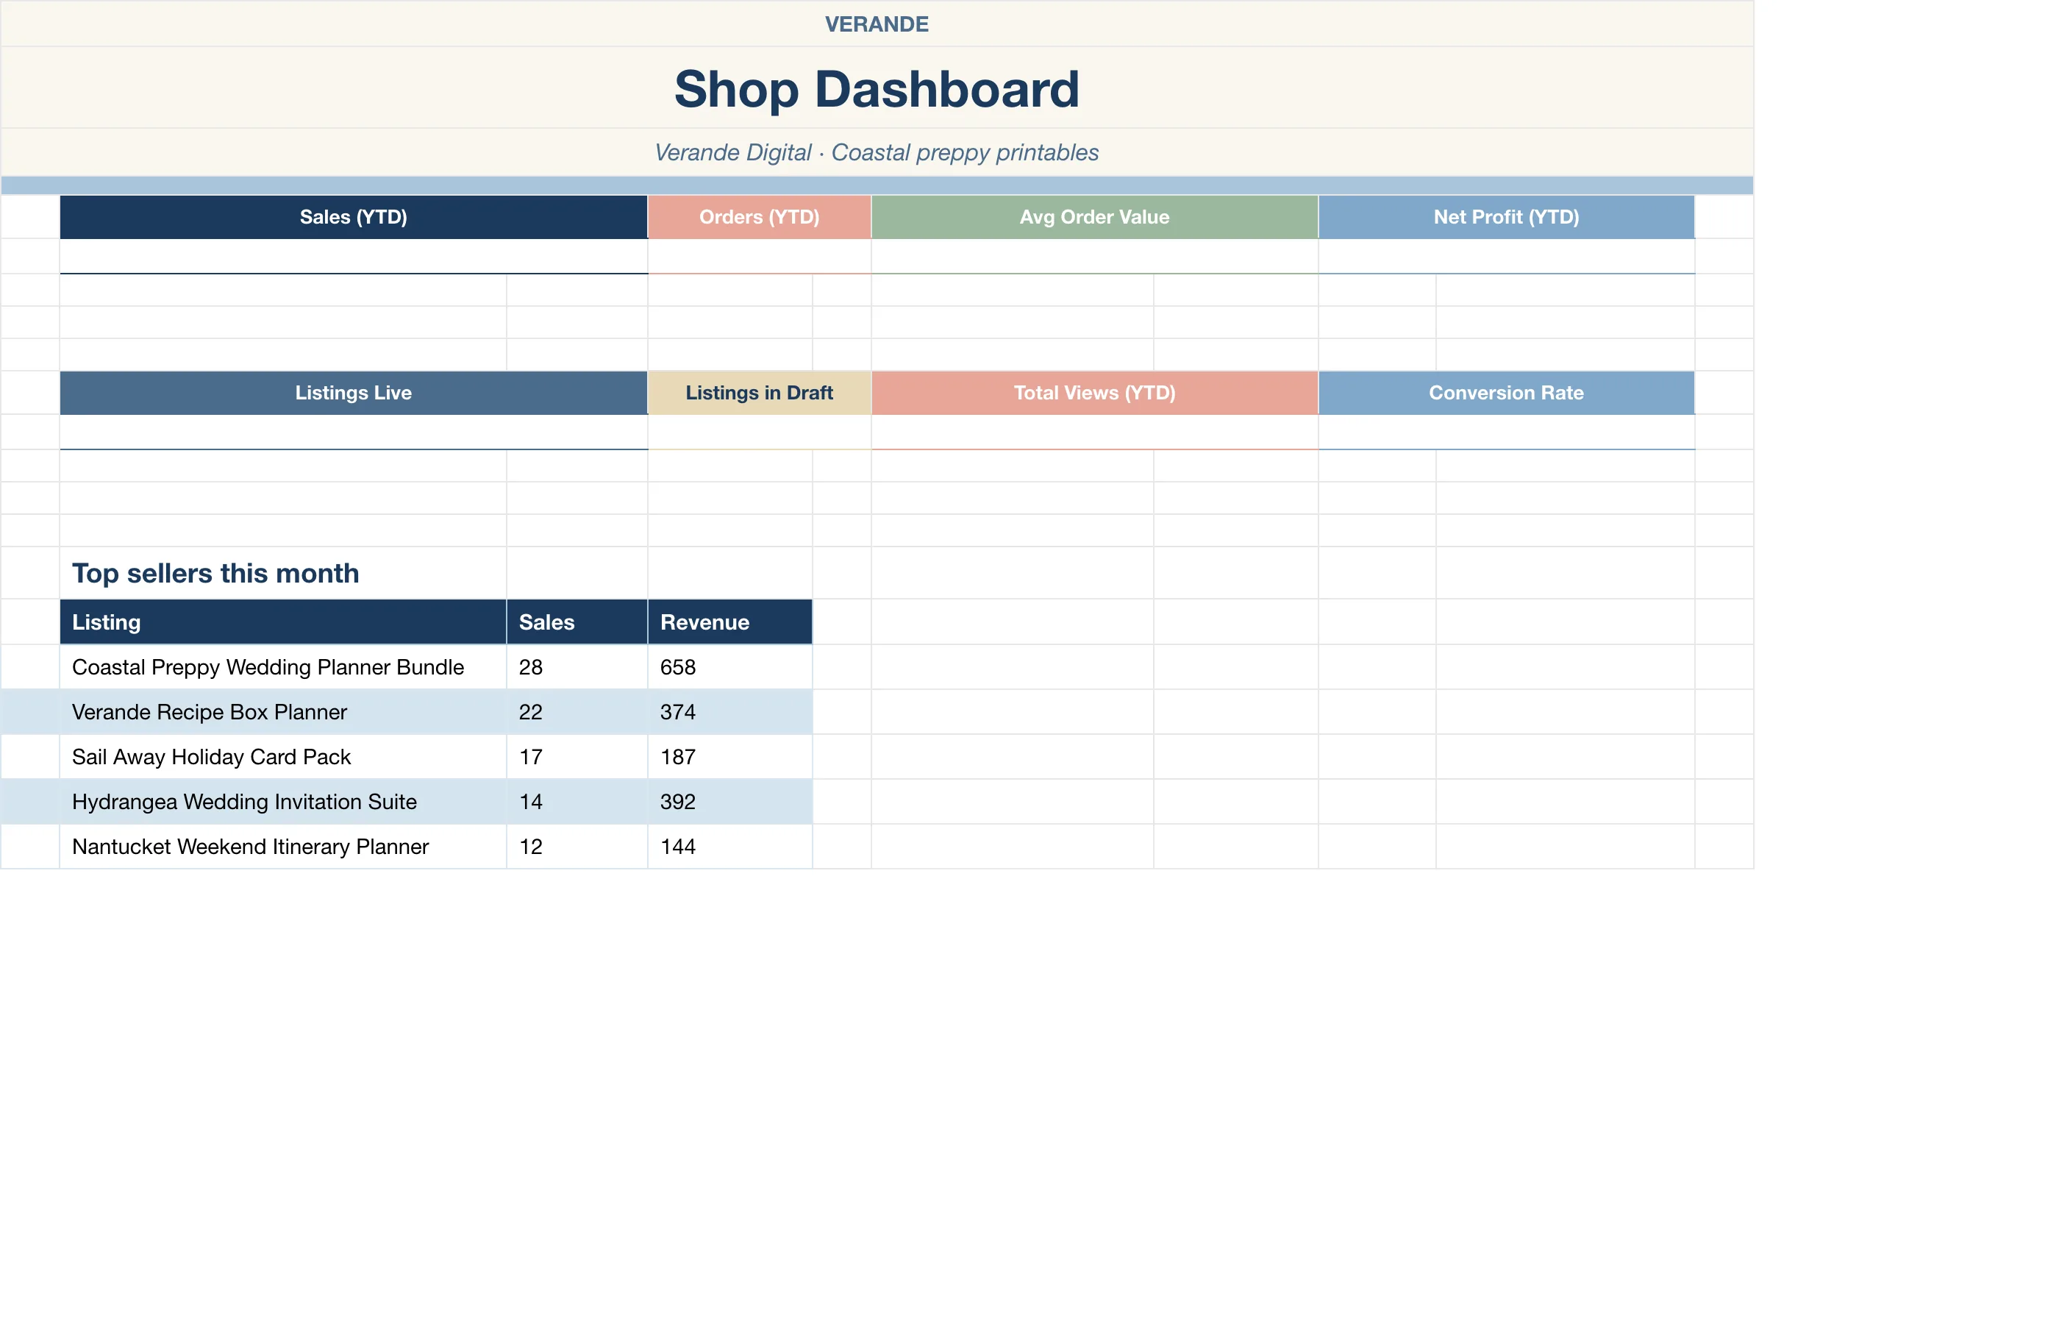
Task: Select the sales value 12
Action: coord(577,846)
